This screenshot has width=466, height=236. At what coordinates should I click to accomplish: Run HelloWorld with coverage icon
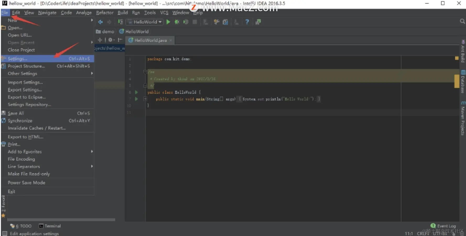coord(186,22)
